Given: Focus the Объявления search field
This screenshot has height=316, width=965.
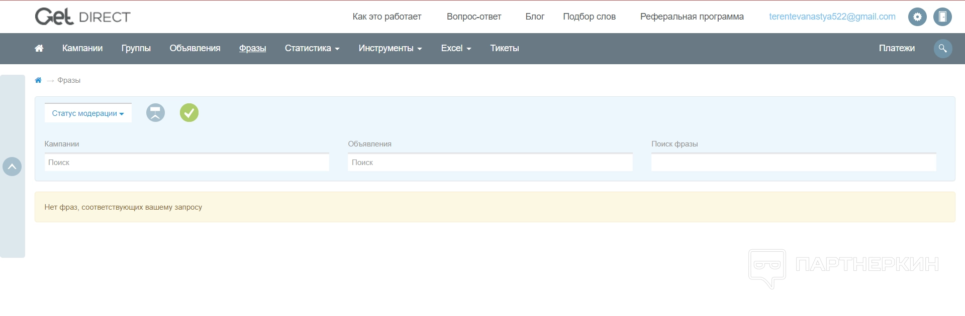Looking at the screenshot, I should pos(490,163).
